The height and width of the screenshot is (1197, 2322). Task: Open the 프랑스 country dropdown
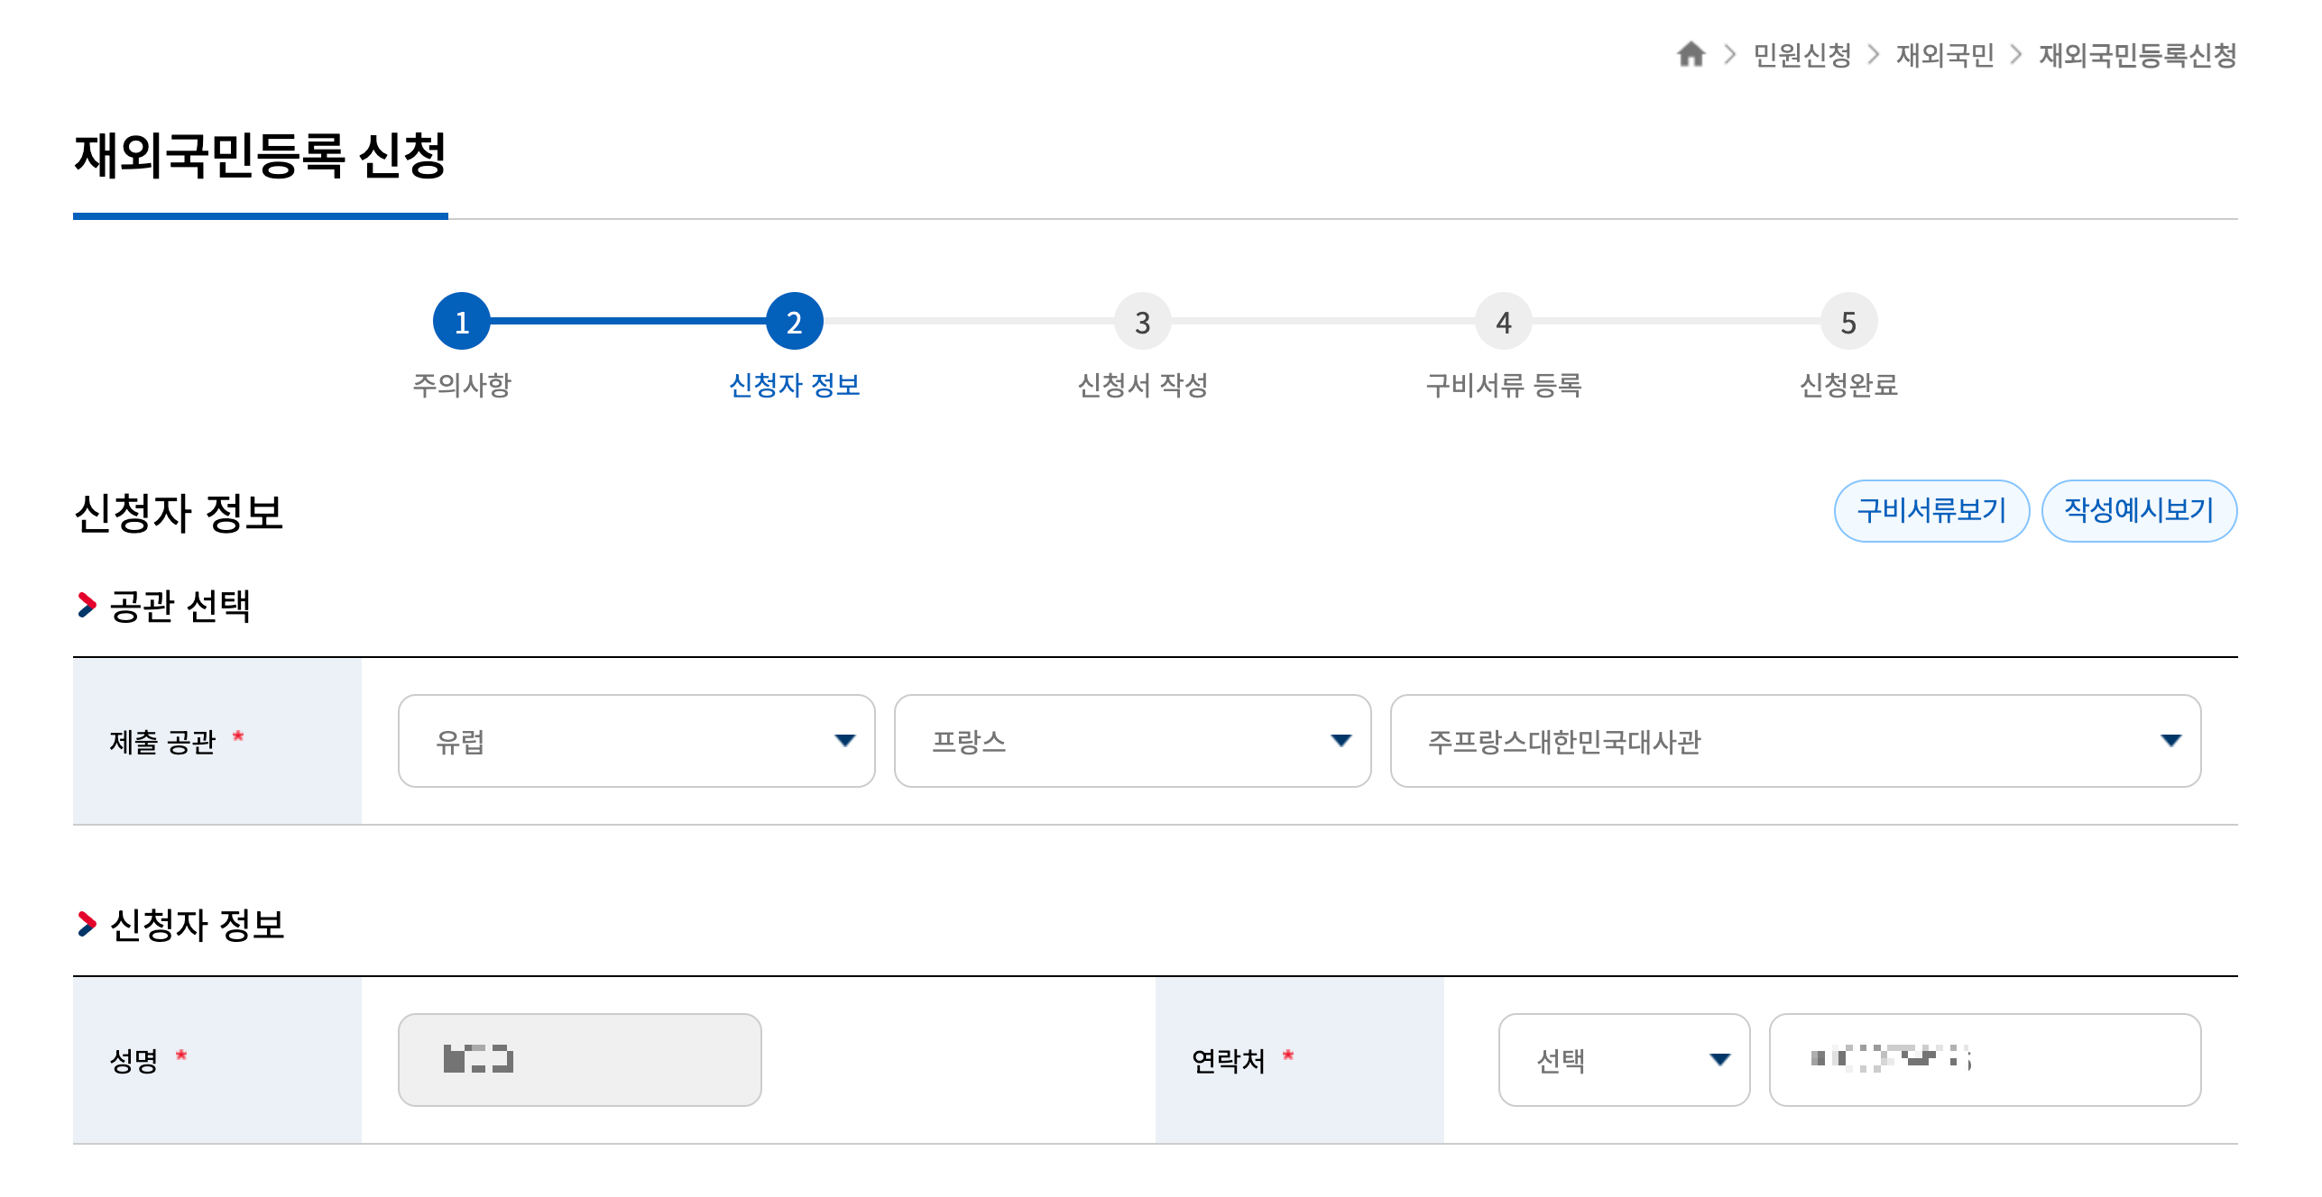click(x=1132, y=741)
